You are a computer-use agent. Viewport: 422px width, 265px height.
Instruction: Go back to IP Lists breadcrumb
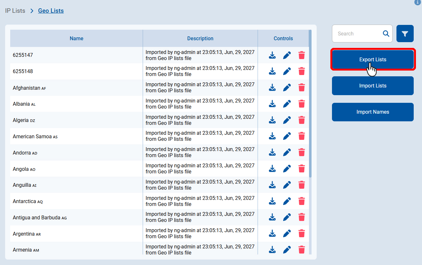pyautogui.click(x=15, y=11)
